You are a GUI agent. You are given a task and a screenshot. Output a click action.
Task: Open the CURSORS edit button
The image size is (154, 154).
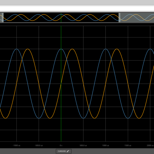coord(64,151)
